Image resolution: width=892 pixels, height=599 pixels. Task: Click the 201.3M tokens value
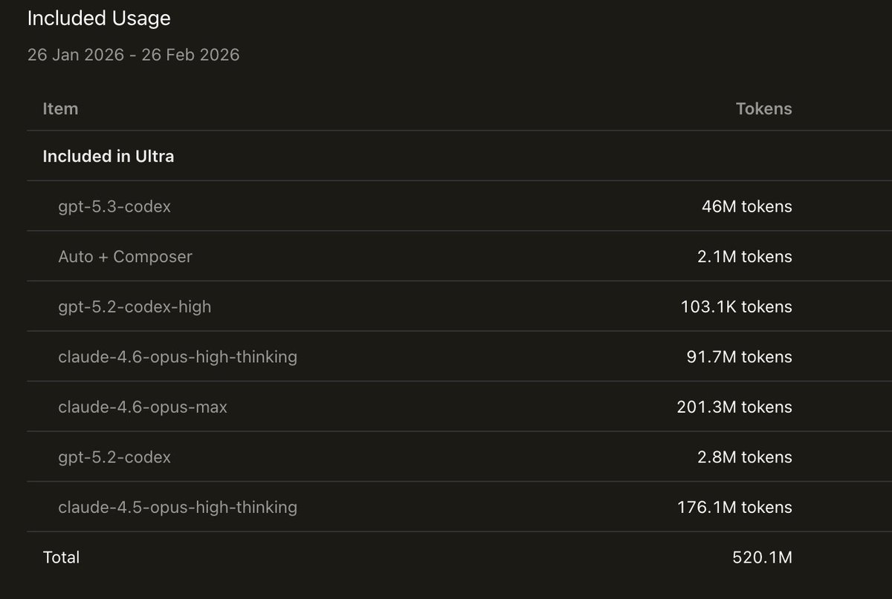click(734, 407)
